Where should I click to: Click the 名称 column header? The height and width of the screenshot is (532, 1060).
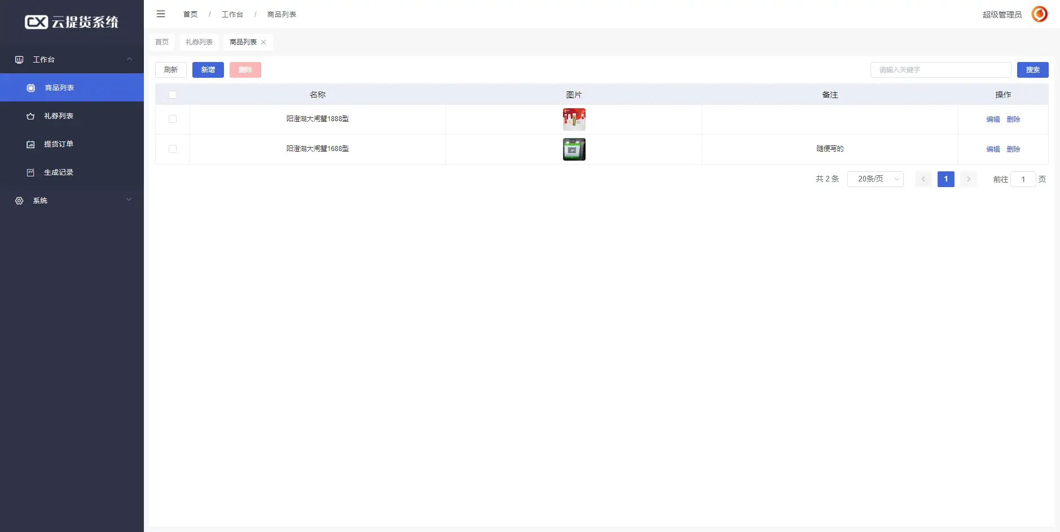(x=318, y=95)
